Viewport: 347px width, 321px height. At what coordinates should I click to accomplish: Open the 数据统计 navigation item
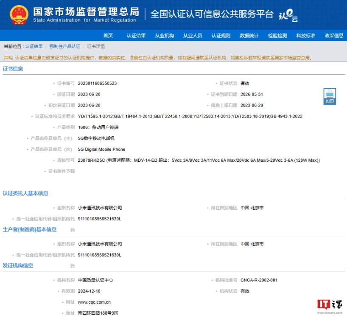[x=249, y=35]
